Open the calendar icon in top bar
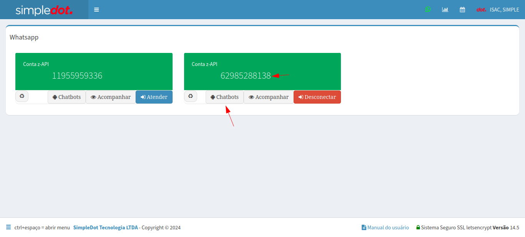This screenshot has width=525, height=237. pyautogui.click(x=462, y=10)
